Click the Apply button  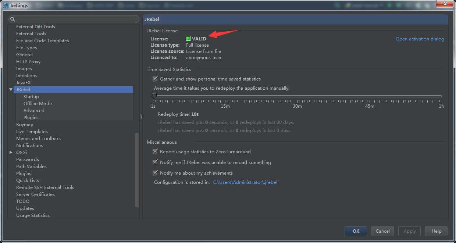410,231
